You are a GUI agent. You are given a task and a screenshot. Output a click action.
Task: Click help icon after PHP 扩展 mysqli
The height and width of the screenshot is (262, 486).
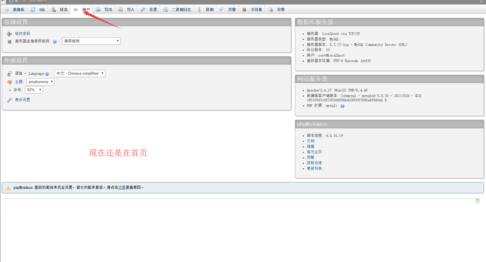tap(342, 106)
